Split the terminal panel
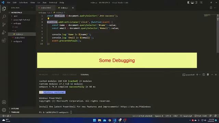The width and height of the screenshot is (219, 123). pos(204,74)
